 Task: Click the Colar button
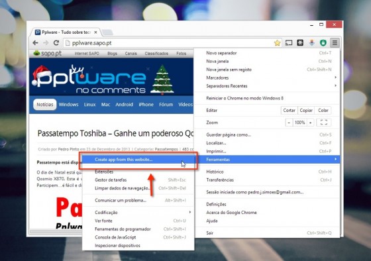pos(323,110)
